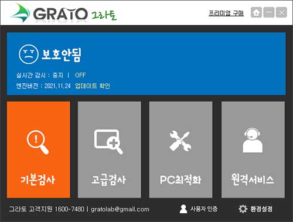Screen dimensions: 293x222
Task: Click customer support number 1600-7480
Action: 69,209
